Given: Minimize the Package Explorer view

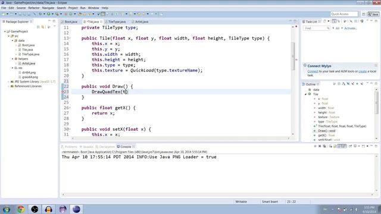Looking at the screenshot, I should [x=49, y=21].
